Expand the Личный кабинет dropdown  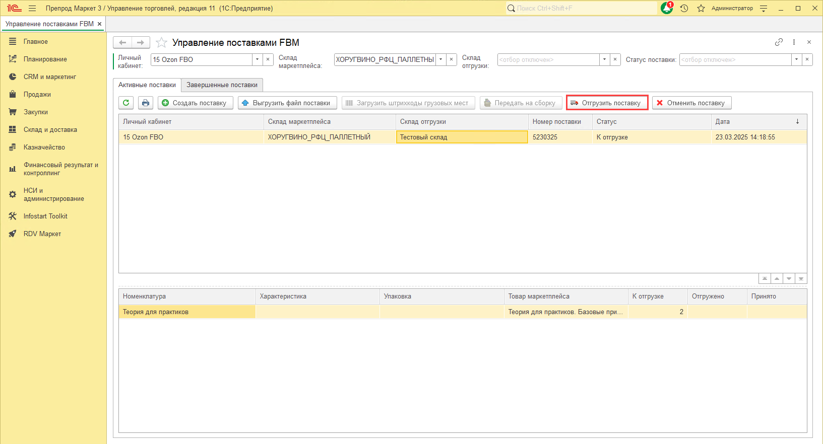coord(257,59)
